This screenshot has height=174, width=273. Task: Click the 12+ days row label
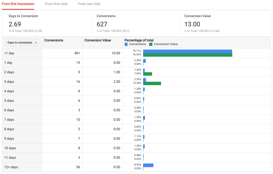[11, 167]
